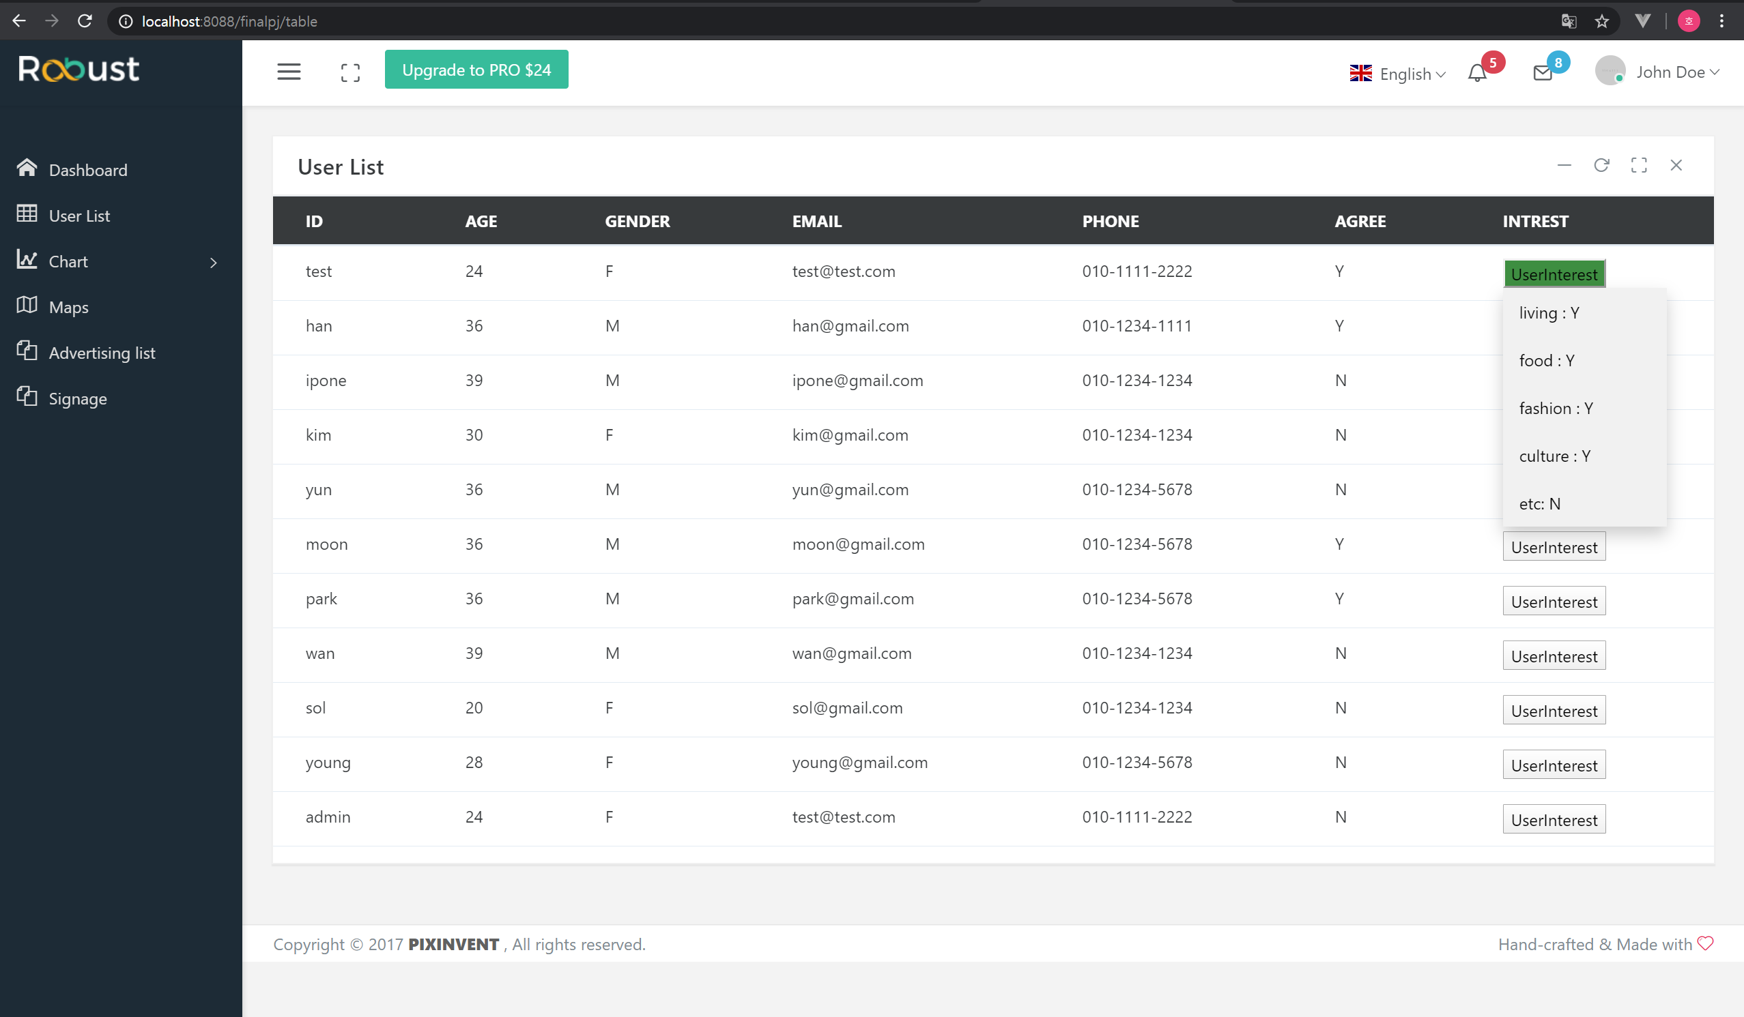Expand the User List card to fullscreen
Image resolution: width=1744 pixels, height=1017 pixels.
pos(1639,165)
